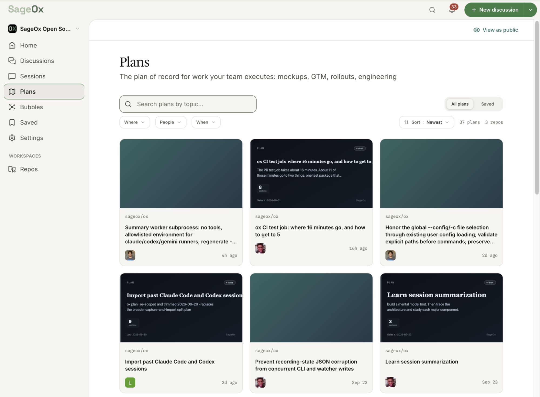Switch to Saved plans view
The height and width of the screenshot is (397, 540).
[487, 104]
